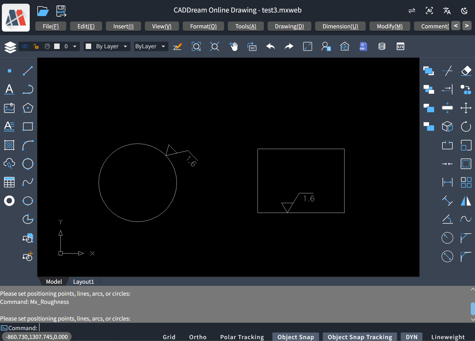Activate the Pan hand tool
475x341 pixels.
pyautogui.click(x=233, y=46)
